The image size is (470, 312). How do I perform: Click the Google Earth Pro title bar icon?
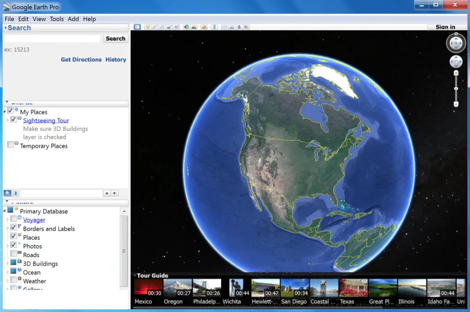[6, 6]
